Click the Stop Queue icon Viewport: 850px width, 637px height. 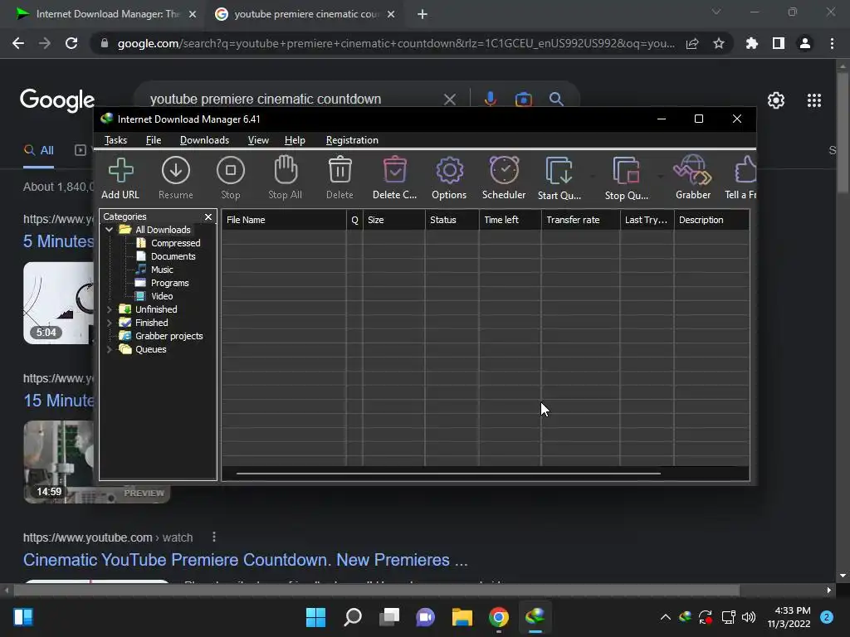point(626,177)
